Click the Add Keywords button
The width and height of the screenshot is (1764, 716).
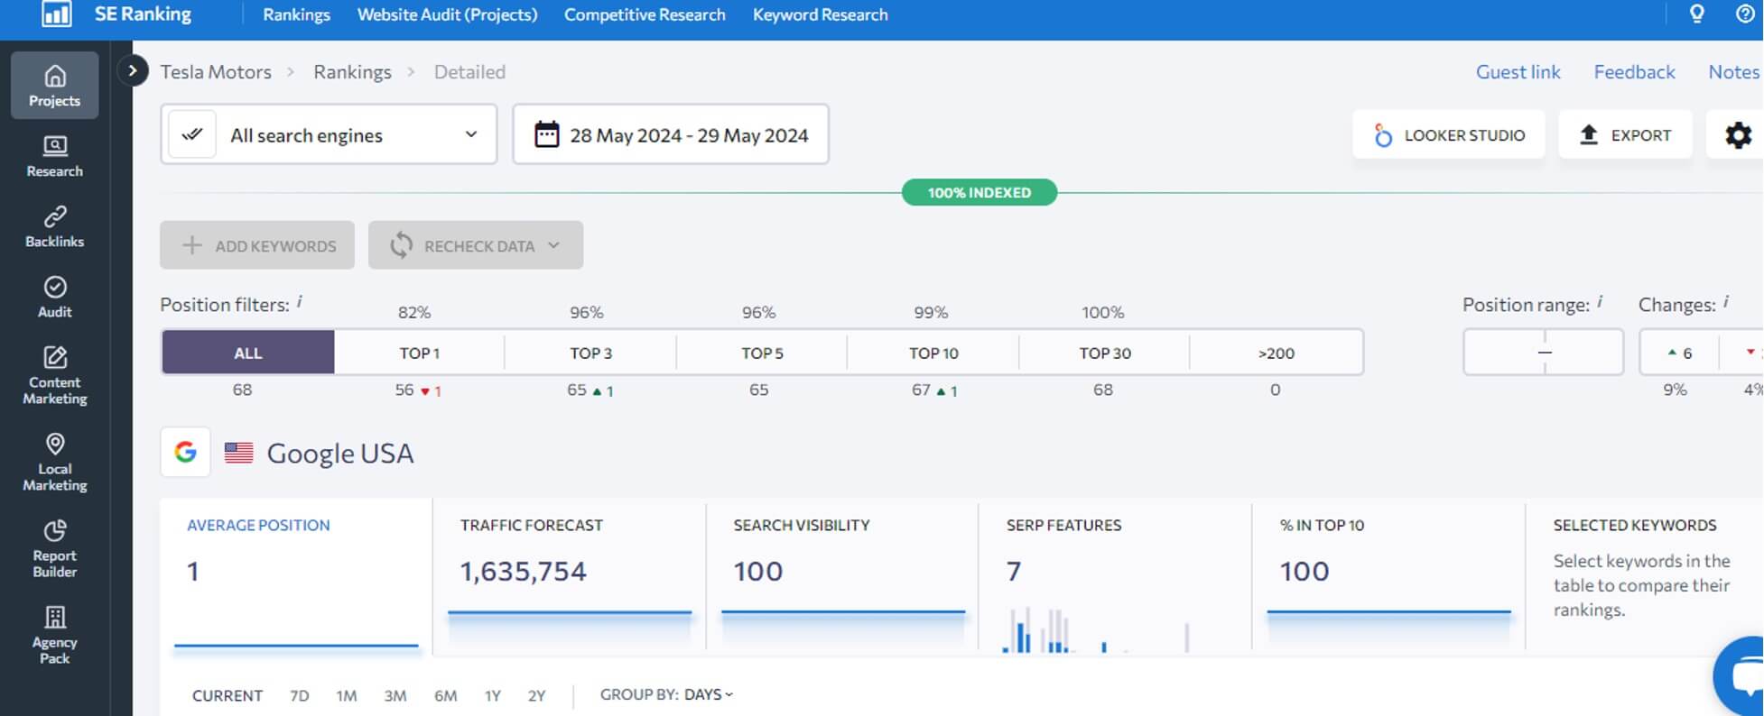click(x=257, y=245)
